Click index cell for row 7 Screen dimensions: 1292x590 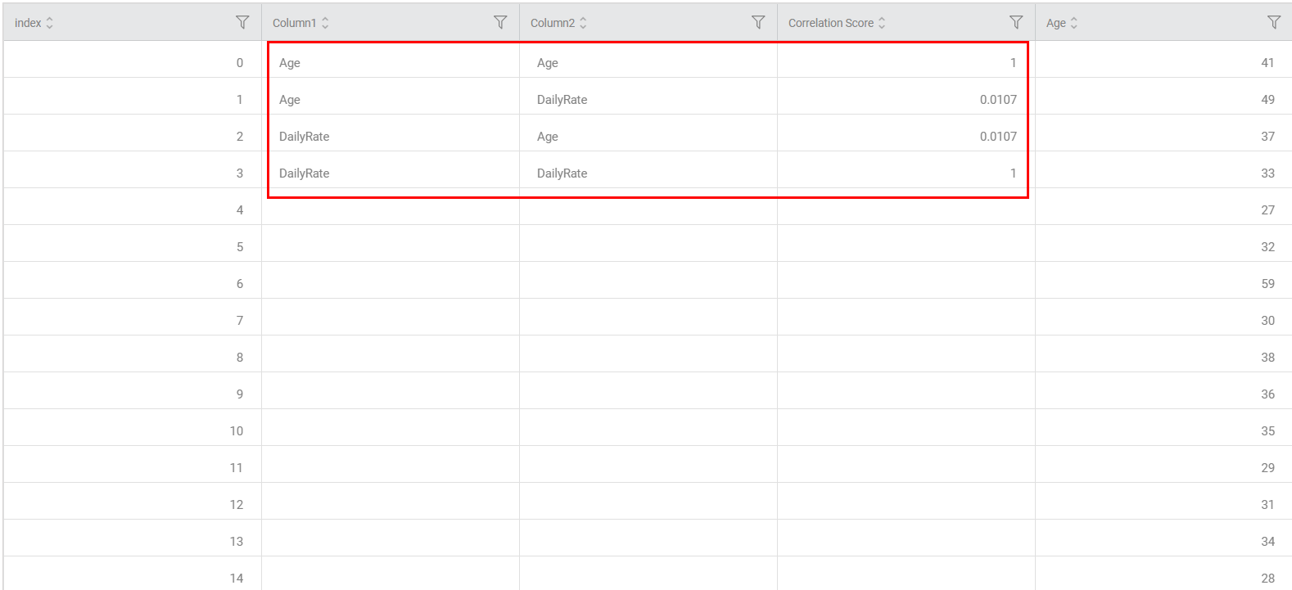(240, 321)
